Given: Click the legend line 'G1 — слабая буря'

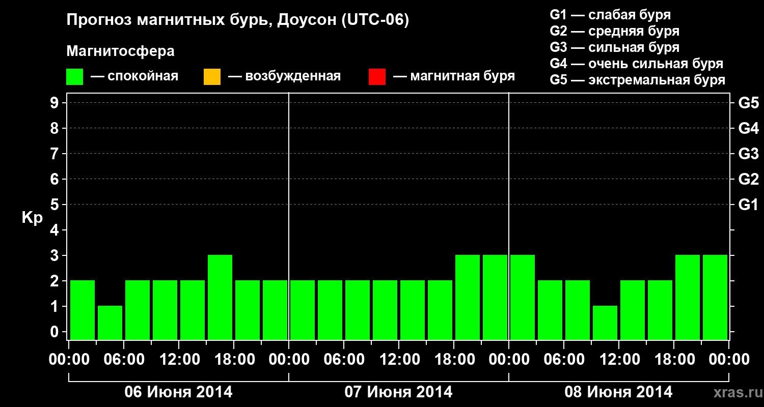Looking at the screenshot, I should coord(610,15).
